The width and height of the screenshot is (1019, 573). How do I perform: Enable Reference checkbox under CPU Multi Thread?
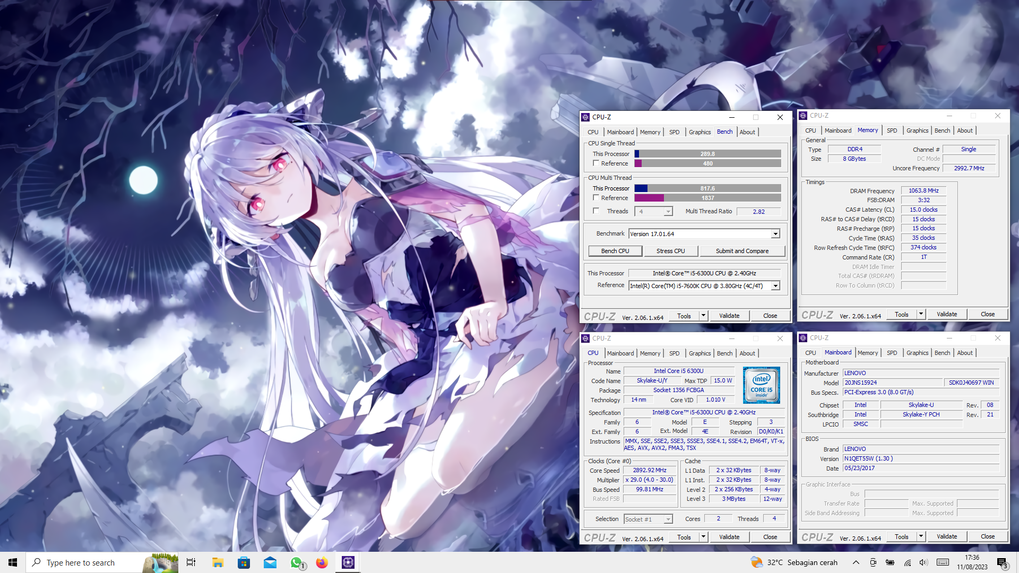[596, 198]
